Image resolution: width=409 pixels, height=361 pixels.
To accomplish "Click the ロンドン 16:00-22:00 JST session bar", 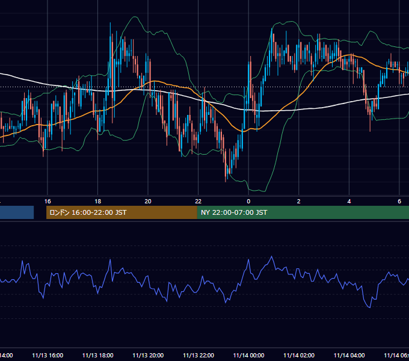I will pyautogui.click(x=121, y=212).
